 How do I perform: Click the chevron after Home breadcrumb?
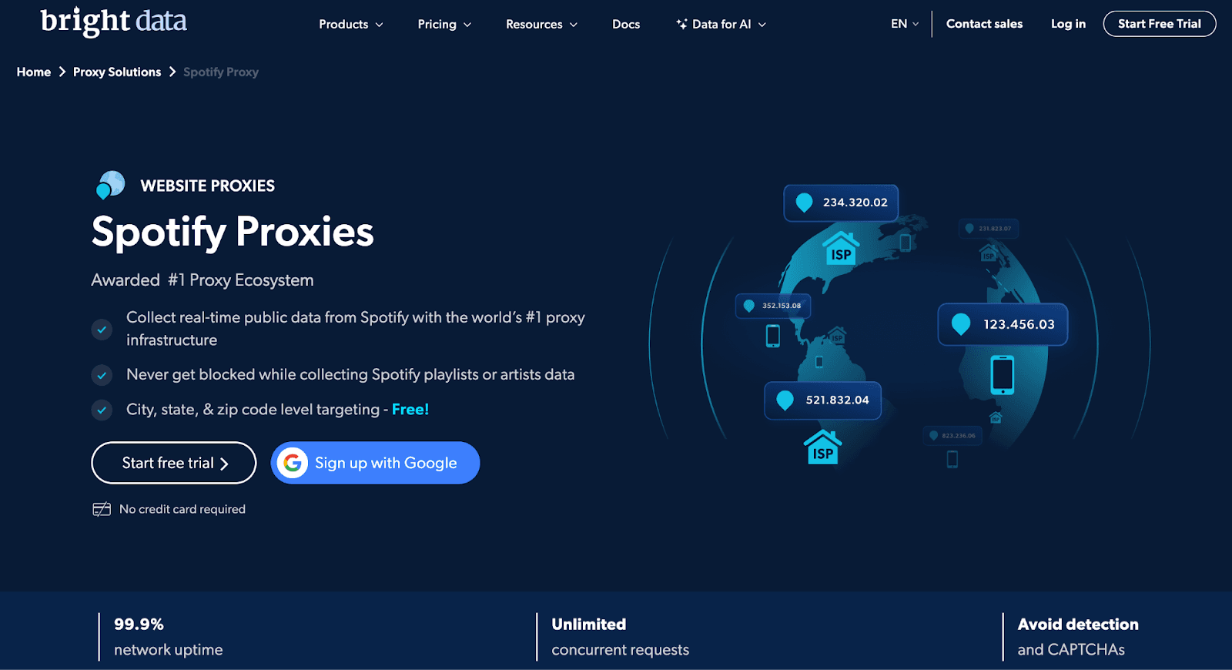point(62,72)
